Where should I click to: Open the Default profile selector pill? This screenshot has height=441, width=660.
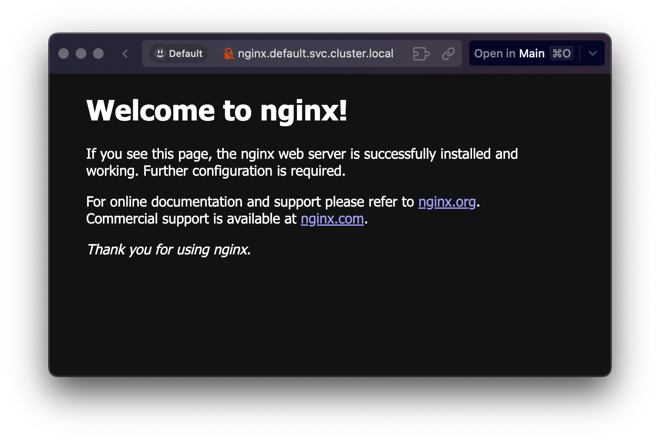pyautogui.click(x=178, y=53)
